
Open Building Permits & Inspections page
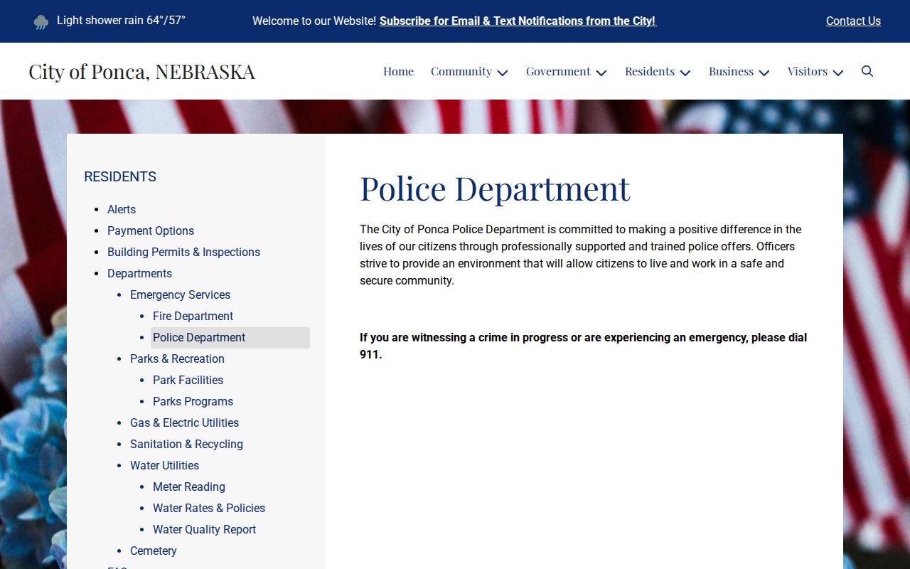tap(183, 252)
